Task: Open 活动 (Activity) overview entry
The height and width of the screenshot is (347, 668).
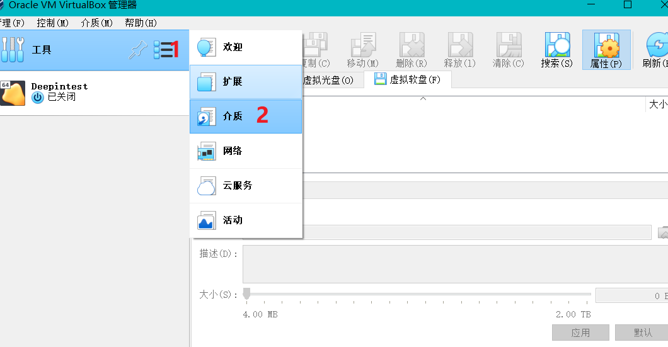Action: pos(246,220)
